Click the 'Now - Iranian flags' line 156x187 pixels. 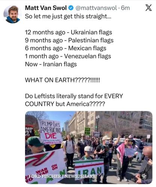tap(51, 64)
